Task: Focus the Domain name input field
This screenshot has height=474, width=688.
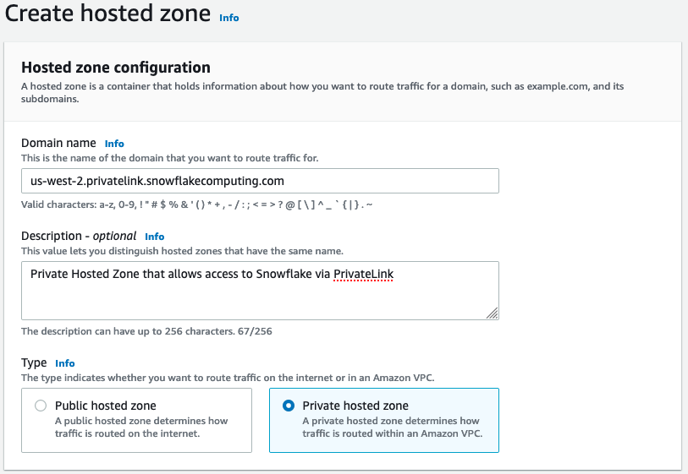Action: [x=260, y=181]
